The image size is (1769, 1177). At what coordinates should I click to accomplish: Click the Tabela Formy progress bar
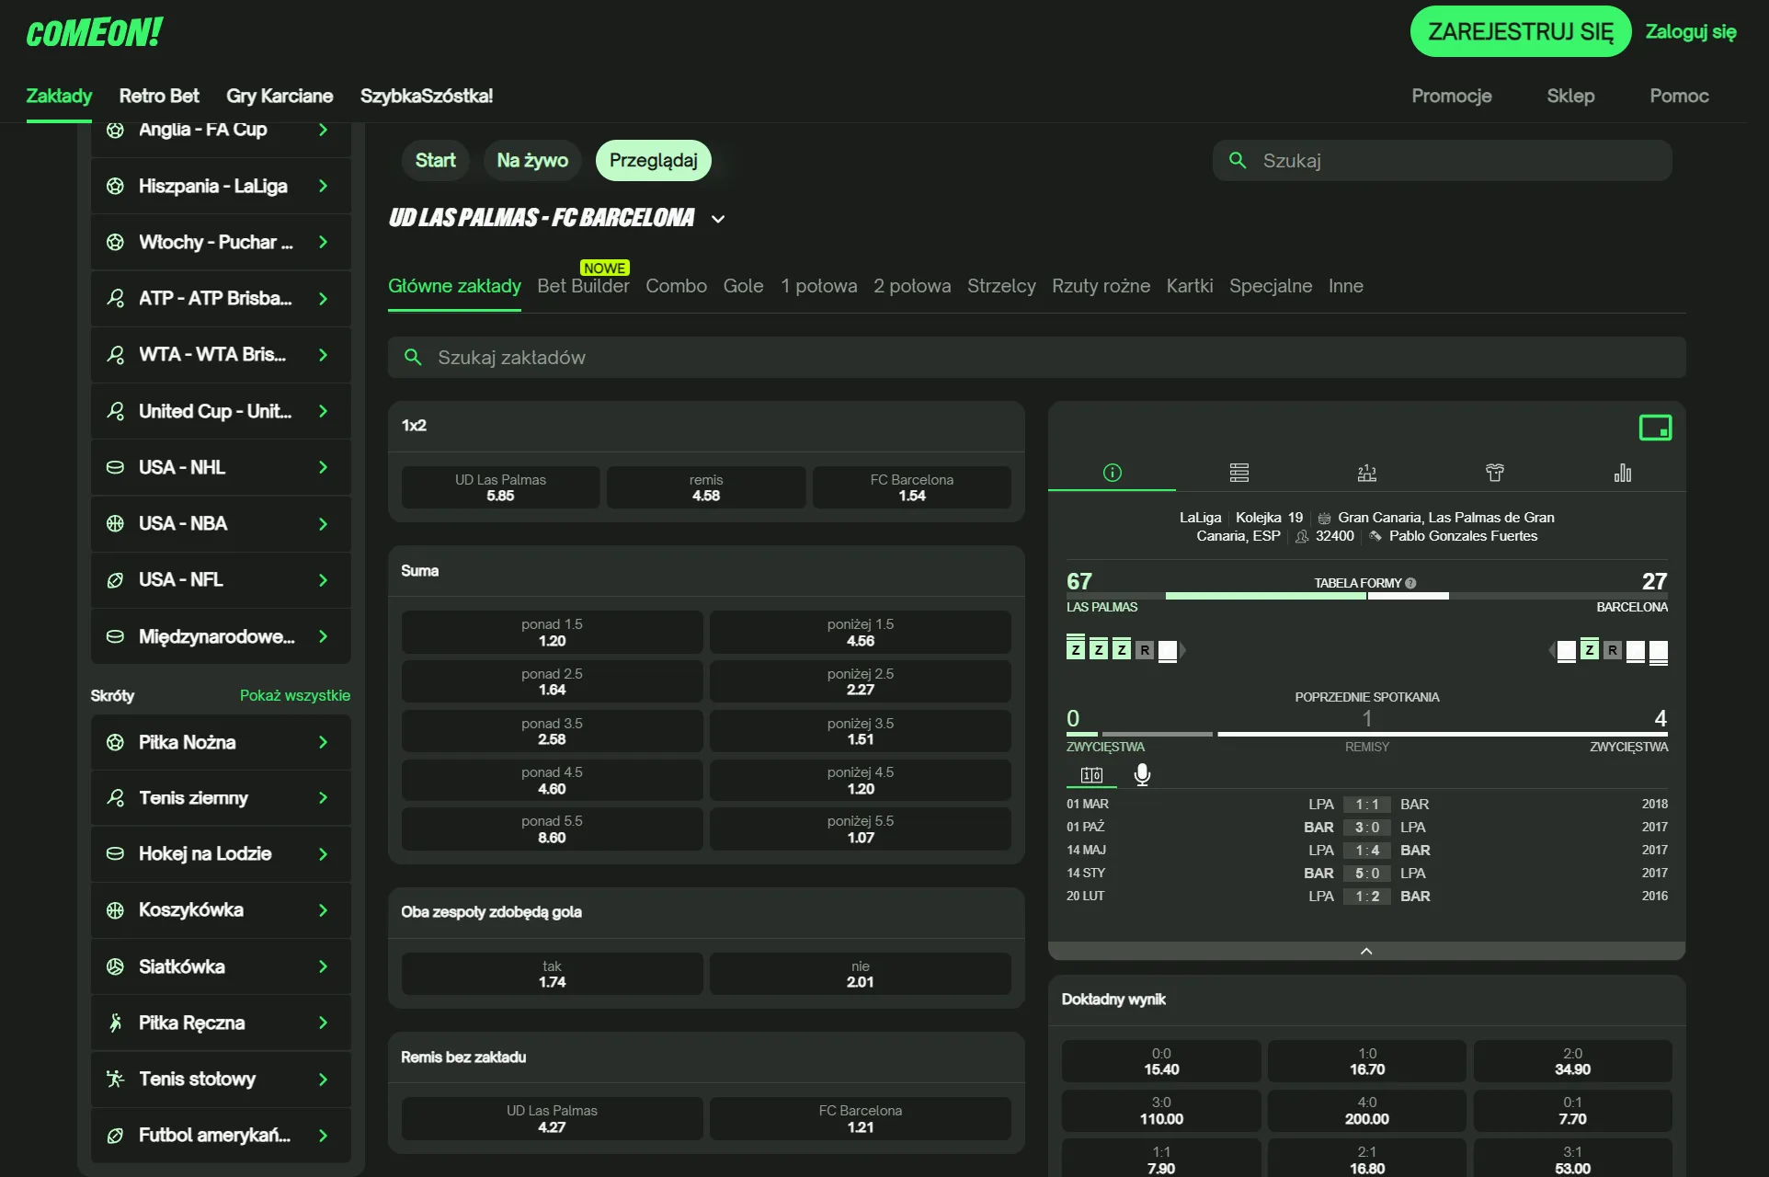click(1366, 596)
